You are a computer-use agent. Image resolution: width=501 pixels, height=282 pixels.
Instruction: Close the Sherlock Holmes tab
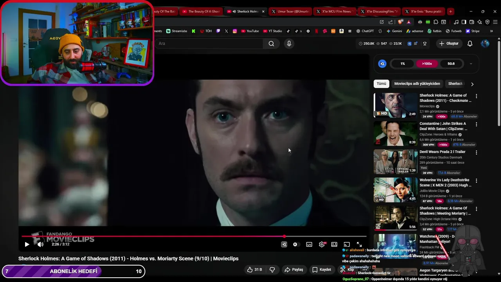click(263, 11)
